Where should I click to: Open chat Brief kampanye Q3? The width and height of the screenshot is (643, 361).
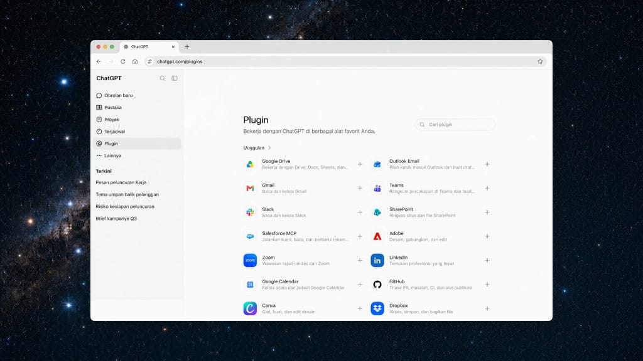tap(116, 219)
